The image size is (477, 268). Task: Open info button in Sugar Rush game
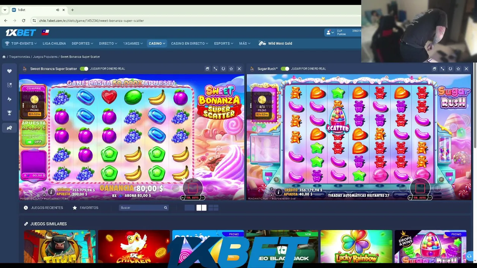click(278, 192)
